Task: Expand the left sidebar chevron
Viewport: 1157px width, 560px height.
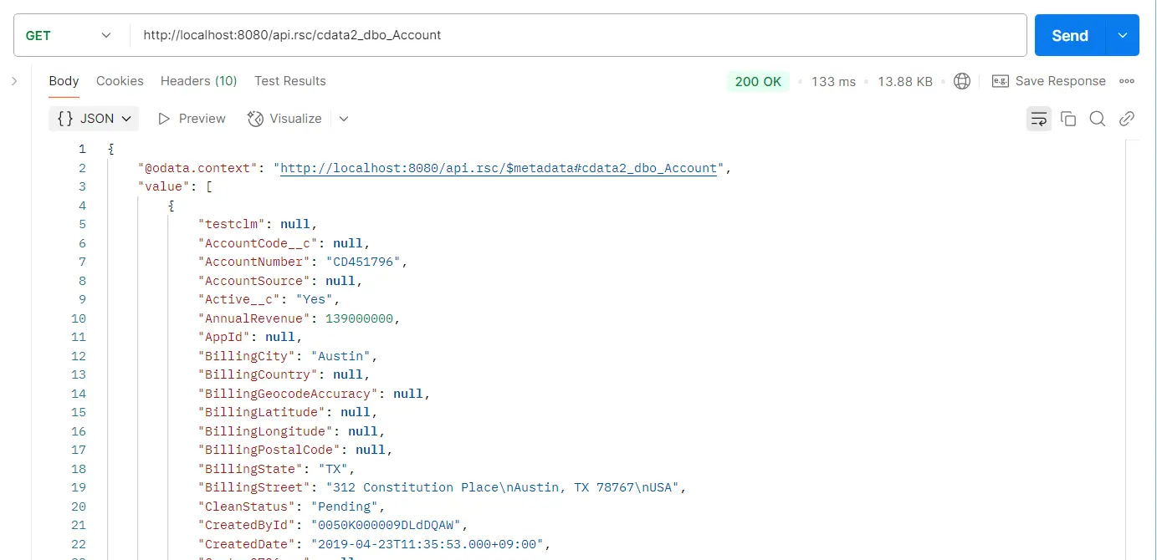Action: (x=14, y=81)
